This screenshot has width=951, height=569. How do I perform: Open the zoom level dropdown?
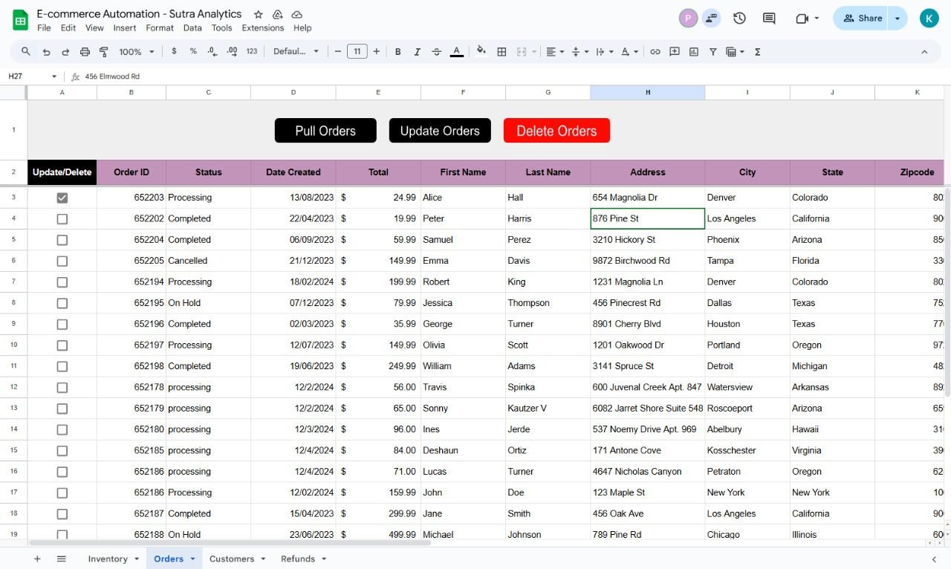[x=137, y=52]
